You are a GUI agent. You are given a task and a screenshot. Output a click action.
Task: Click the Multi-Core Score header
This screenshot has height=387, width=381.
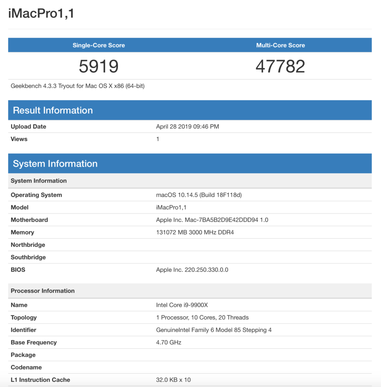click(x=281, y=45)
